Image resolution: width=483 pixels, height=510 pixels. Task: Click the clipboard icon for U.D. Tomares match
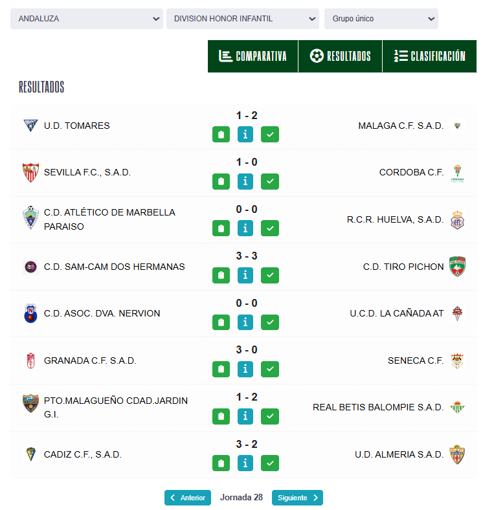[x=221, y=135]
